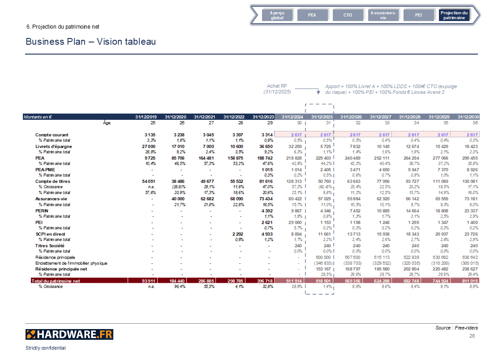Screen dimensions: 503x355
Task: Select the 'Titres Société' row label
Action: pos(50,245)
